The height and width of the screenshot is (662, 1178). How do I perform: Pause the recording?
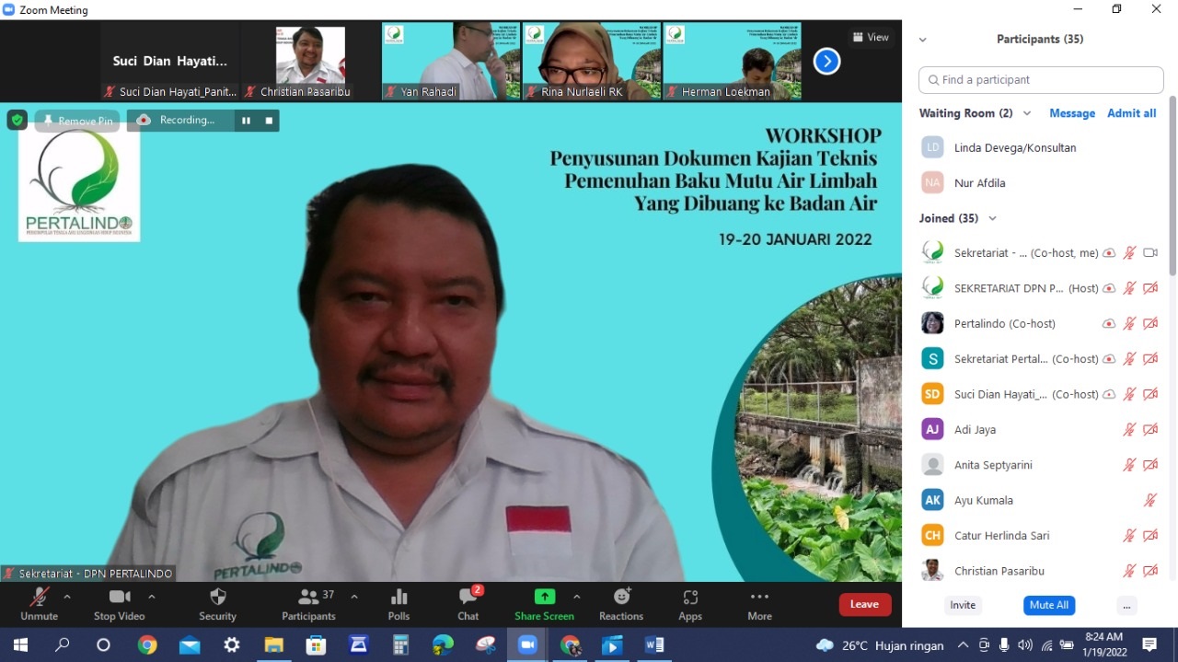(x=246, y=121)
